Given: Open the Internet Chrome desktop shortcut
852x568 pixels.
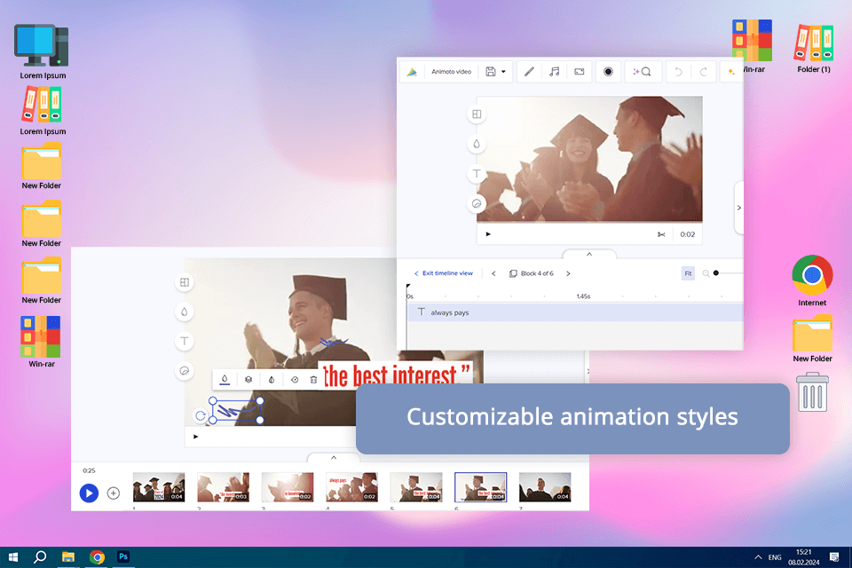Looking at the screenshot, I should point(812,280).
